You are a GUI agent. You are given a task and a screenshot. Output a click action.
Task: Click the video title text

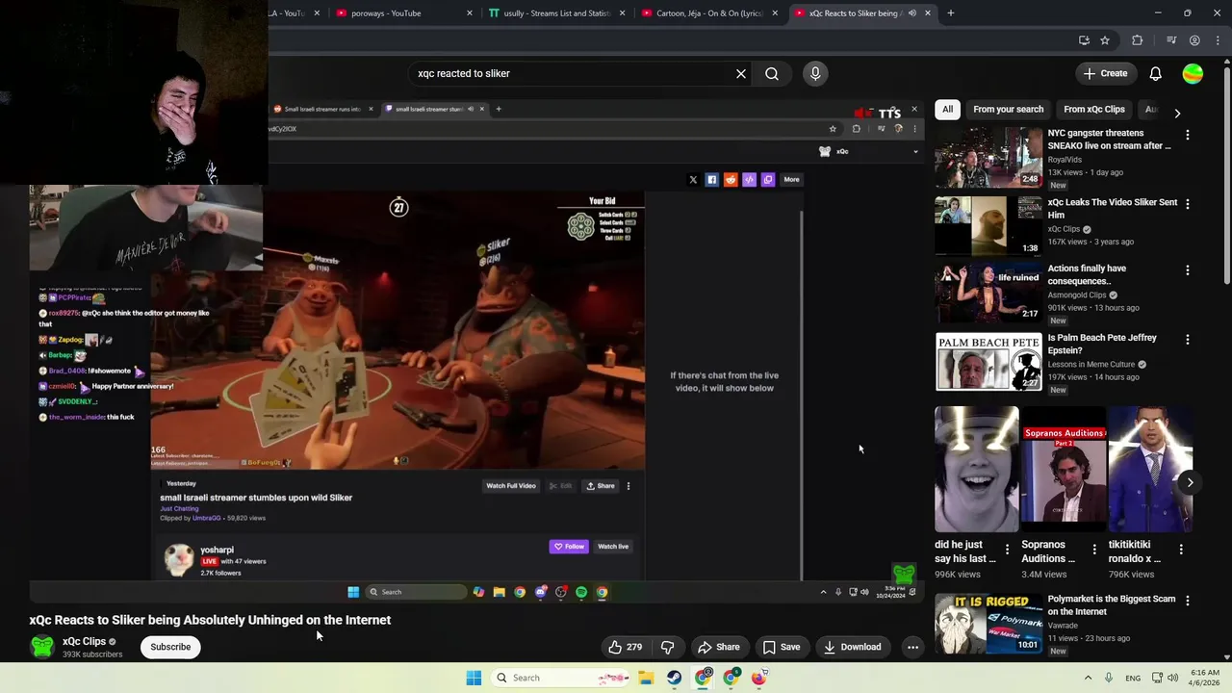coord(210,620)
